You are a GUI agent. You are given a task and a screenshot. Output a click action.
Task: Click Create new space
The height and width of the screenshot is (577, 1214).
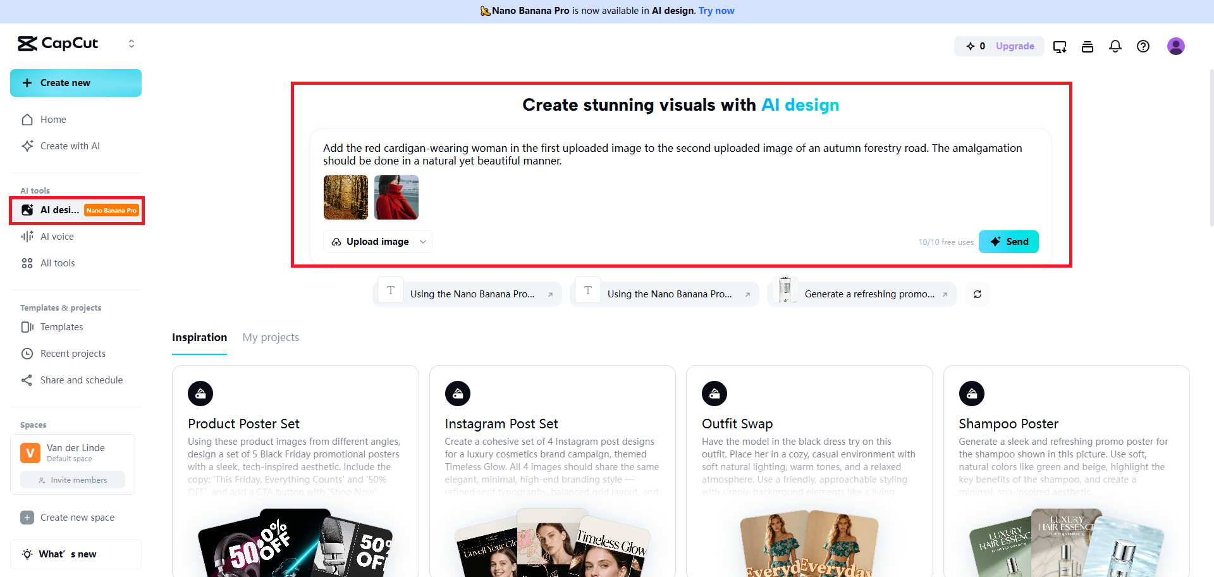coord(76,518)
